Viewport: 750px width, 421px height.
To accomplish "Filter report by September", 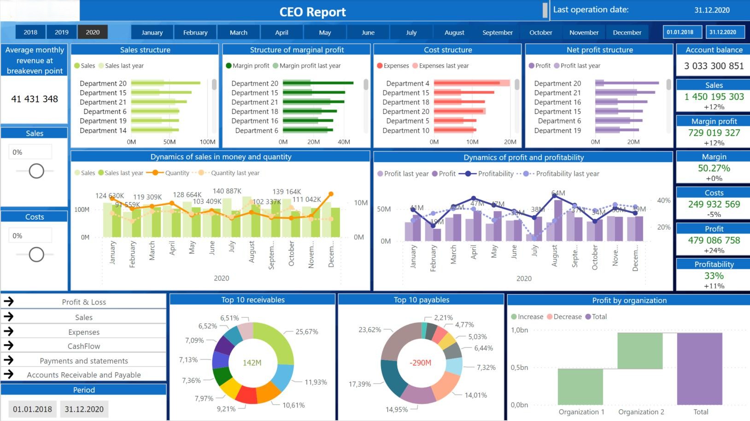I will (x=498, y=33).
